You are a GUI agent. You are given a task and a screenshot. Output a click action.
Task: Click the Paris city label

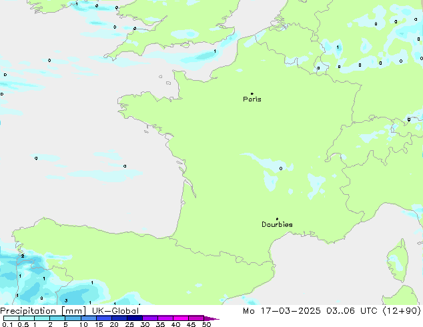click(x=252, y=99)
